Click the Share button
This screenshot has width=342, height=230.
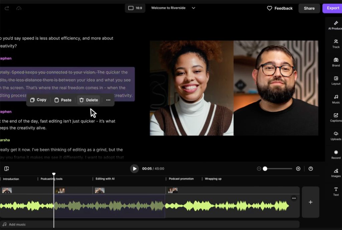coord(309,8)
